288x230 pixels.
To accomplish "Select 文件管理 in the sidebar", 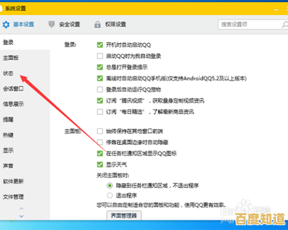I will coord(13,197).
